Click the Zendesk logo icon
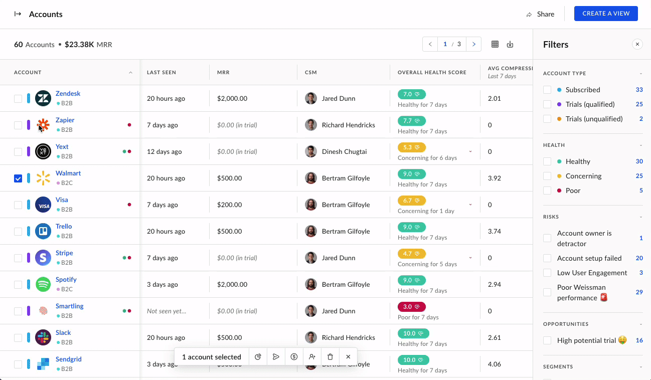651x380 pixels. coord(43,99)
